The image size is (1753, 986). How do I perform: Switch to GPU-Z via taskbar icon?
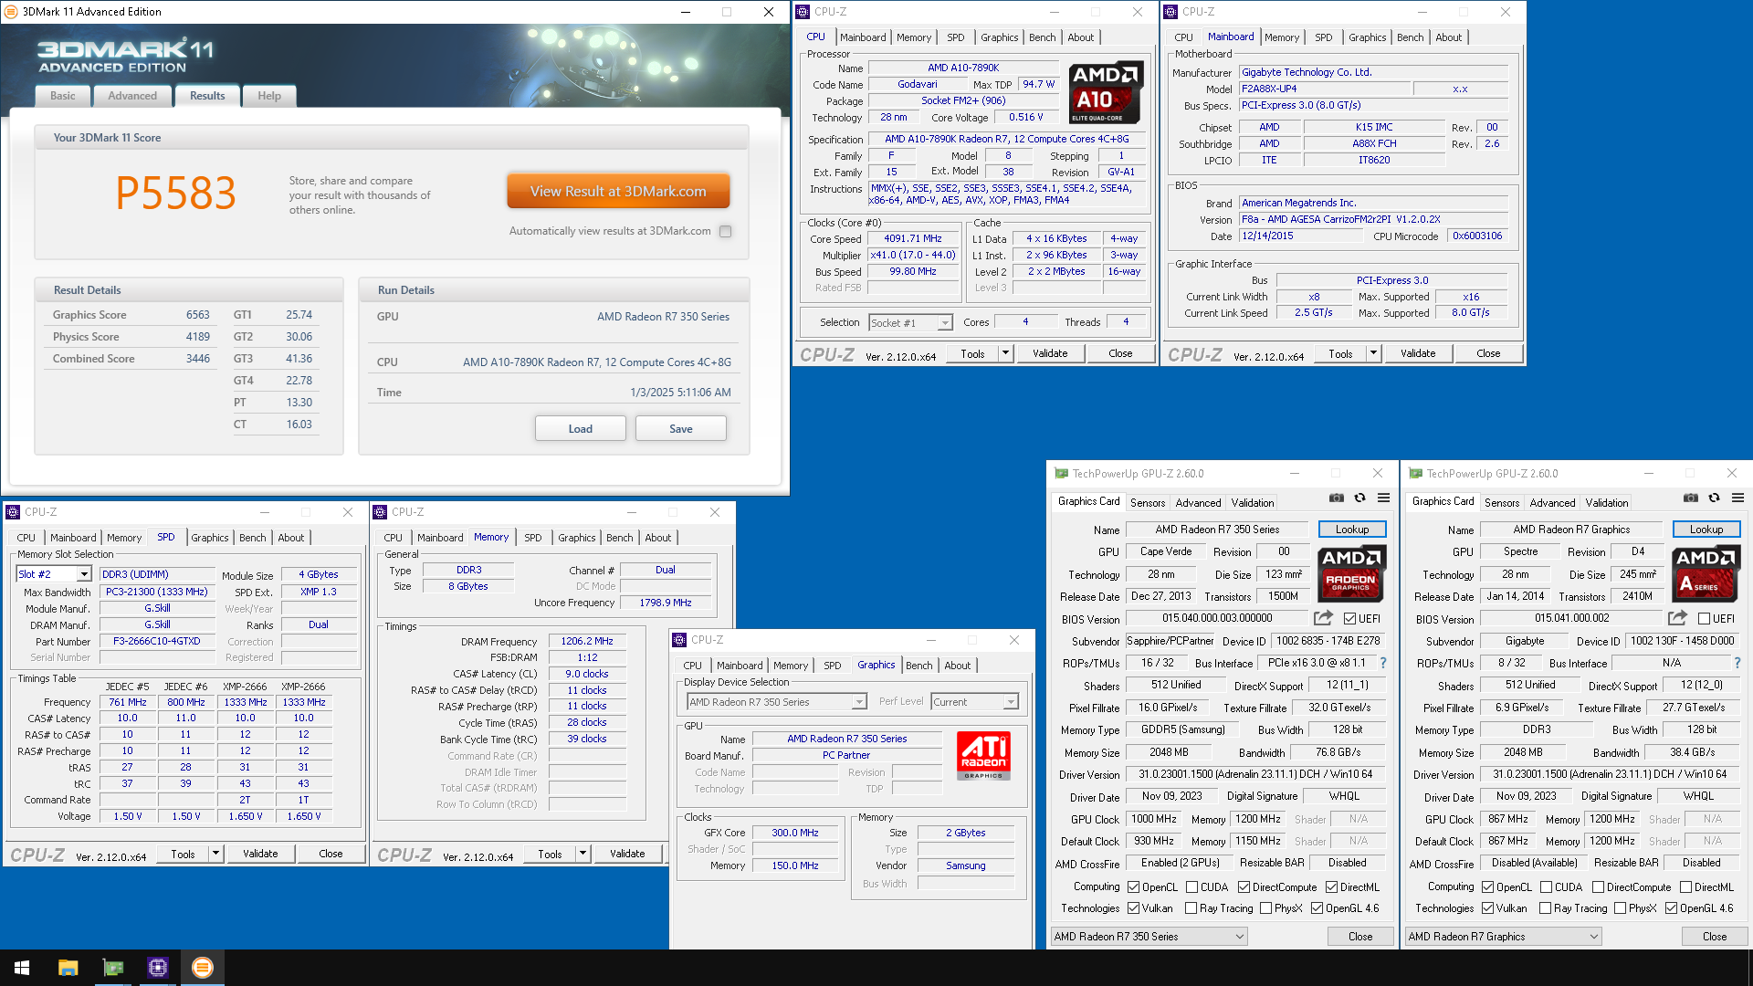tap(112, 968)
